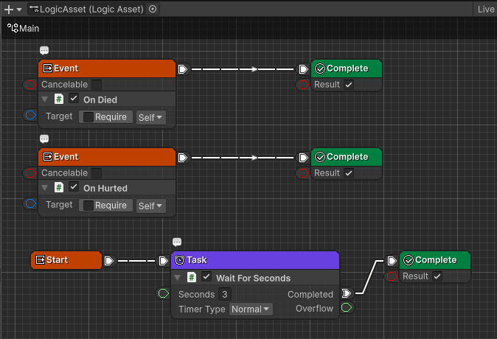Click the comment bubble above the Task node
This screenshot has width=497, height=339.
177,242
